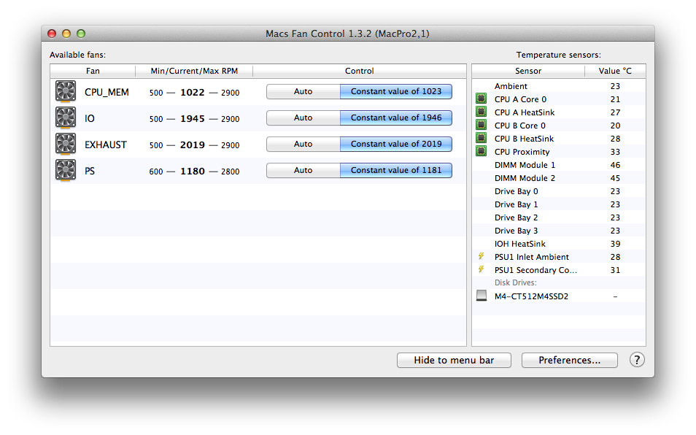Zoom the window with green button
696x435 pixels.
tap(81, 34)
